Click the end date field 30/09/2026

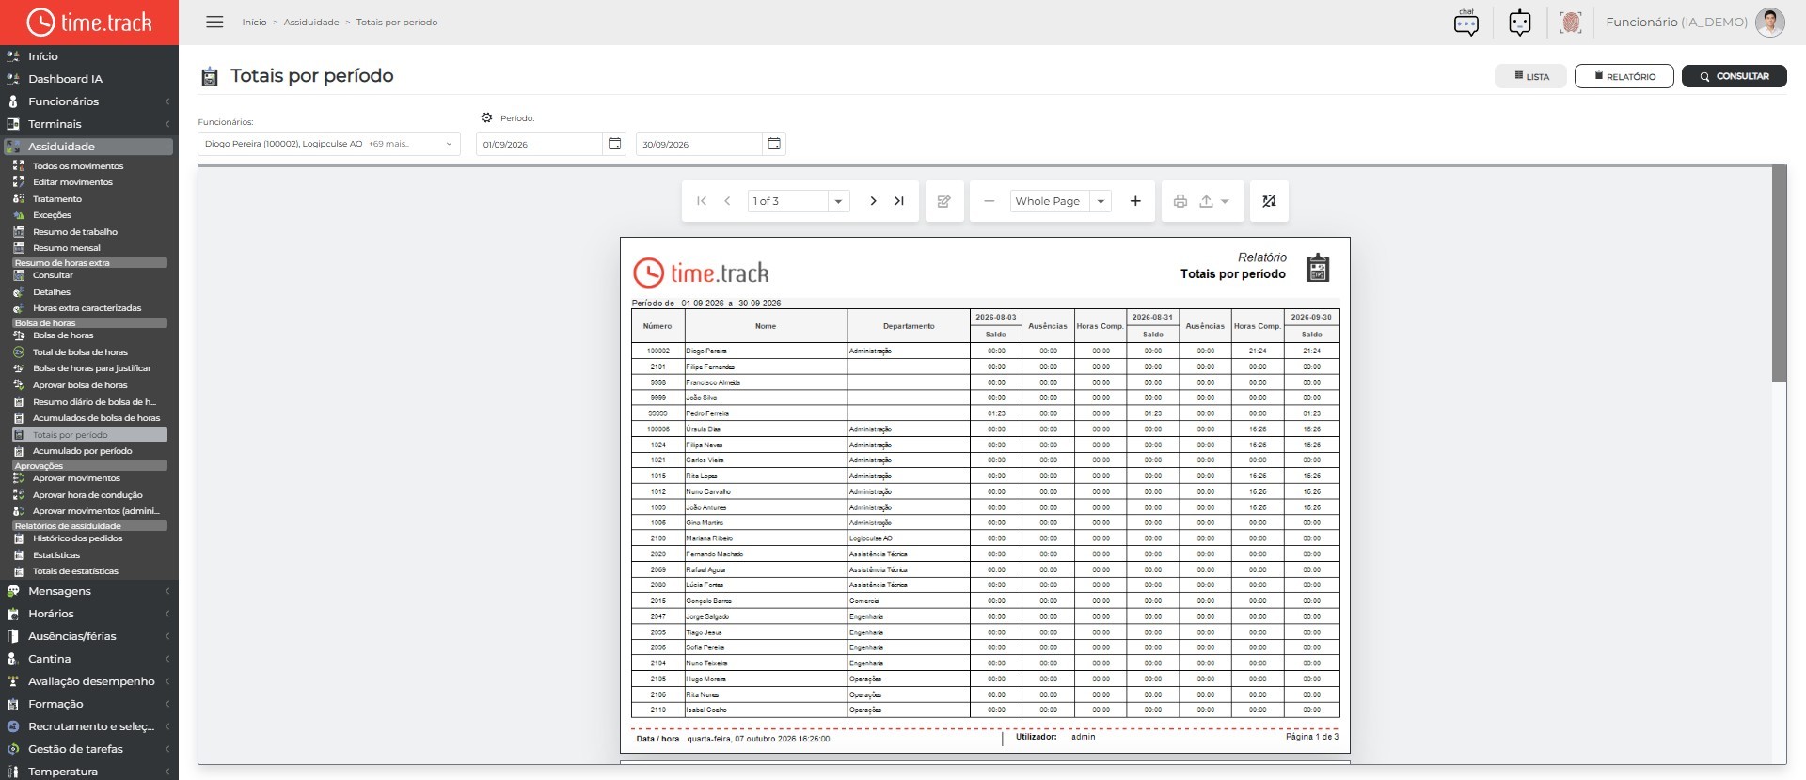coord(699,144)
